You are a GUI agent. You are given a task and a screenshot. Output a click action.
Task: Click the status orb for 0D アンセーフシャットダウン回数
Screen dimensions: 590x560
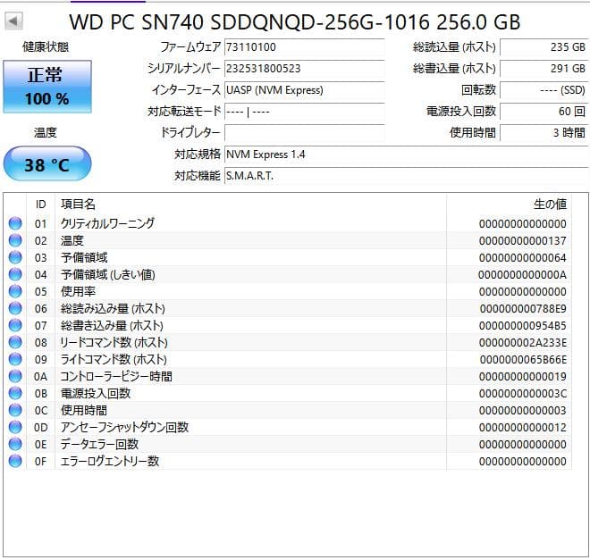coord(15,427)
